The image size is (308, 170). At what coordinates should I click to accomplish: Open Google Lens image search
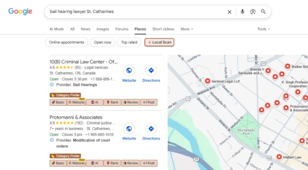[x=253, y=12]
